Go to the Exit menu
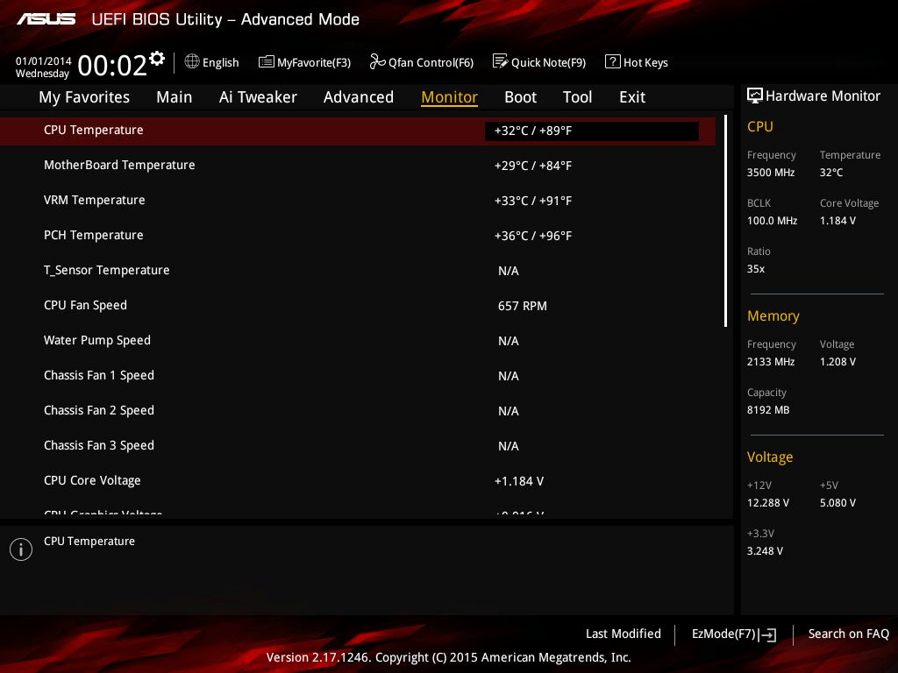898x673 pixels. coord(631,97)
